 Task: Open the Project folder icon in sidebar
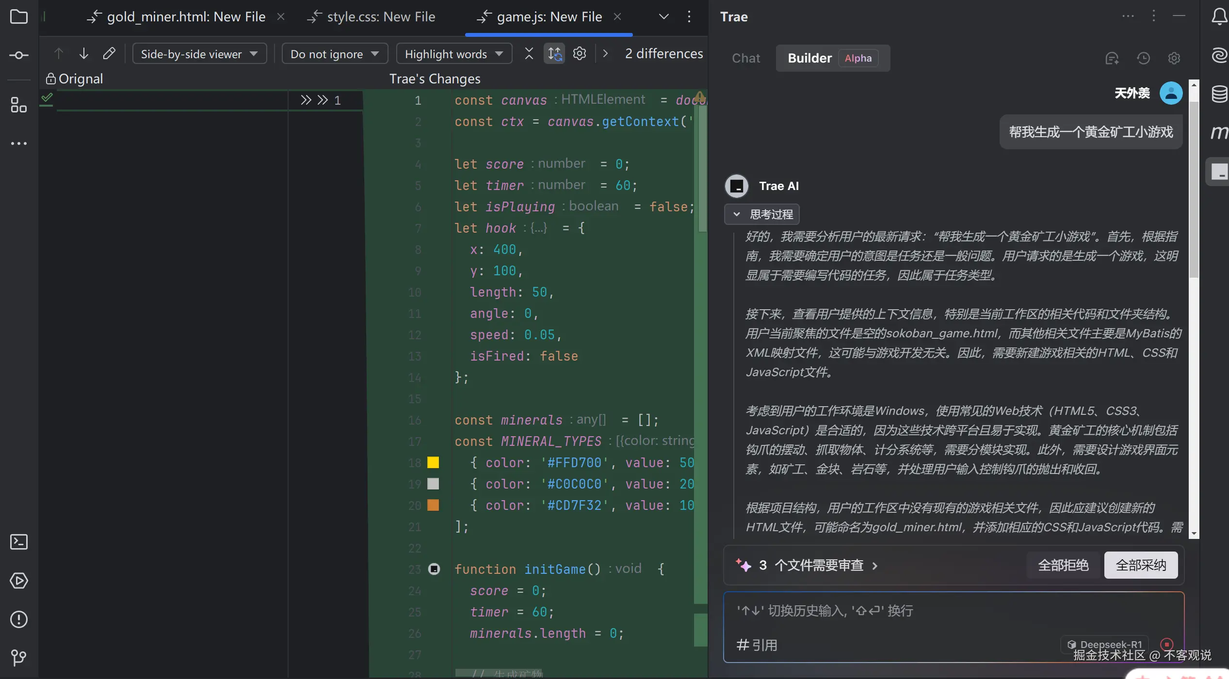coord(18,17)
